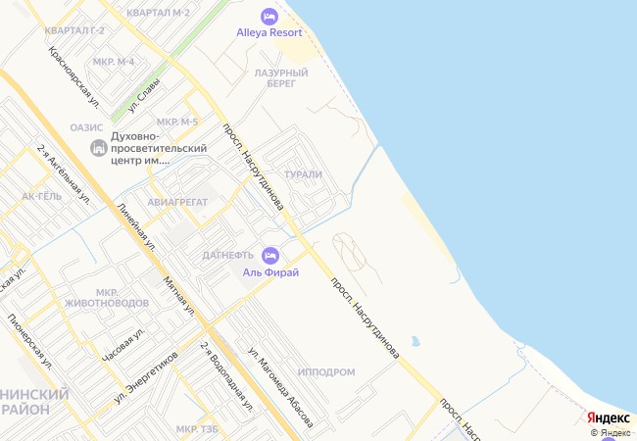Click the Alleya Resort hotel icon
This screenshot has width=637, height=441.
click(x=269, y=17)
